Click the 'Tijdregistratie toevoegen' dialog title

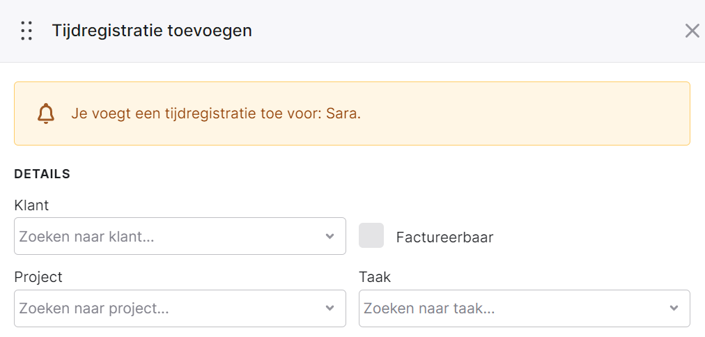click(x=152, y=31)
